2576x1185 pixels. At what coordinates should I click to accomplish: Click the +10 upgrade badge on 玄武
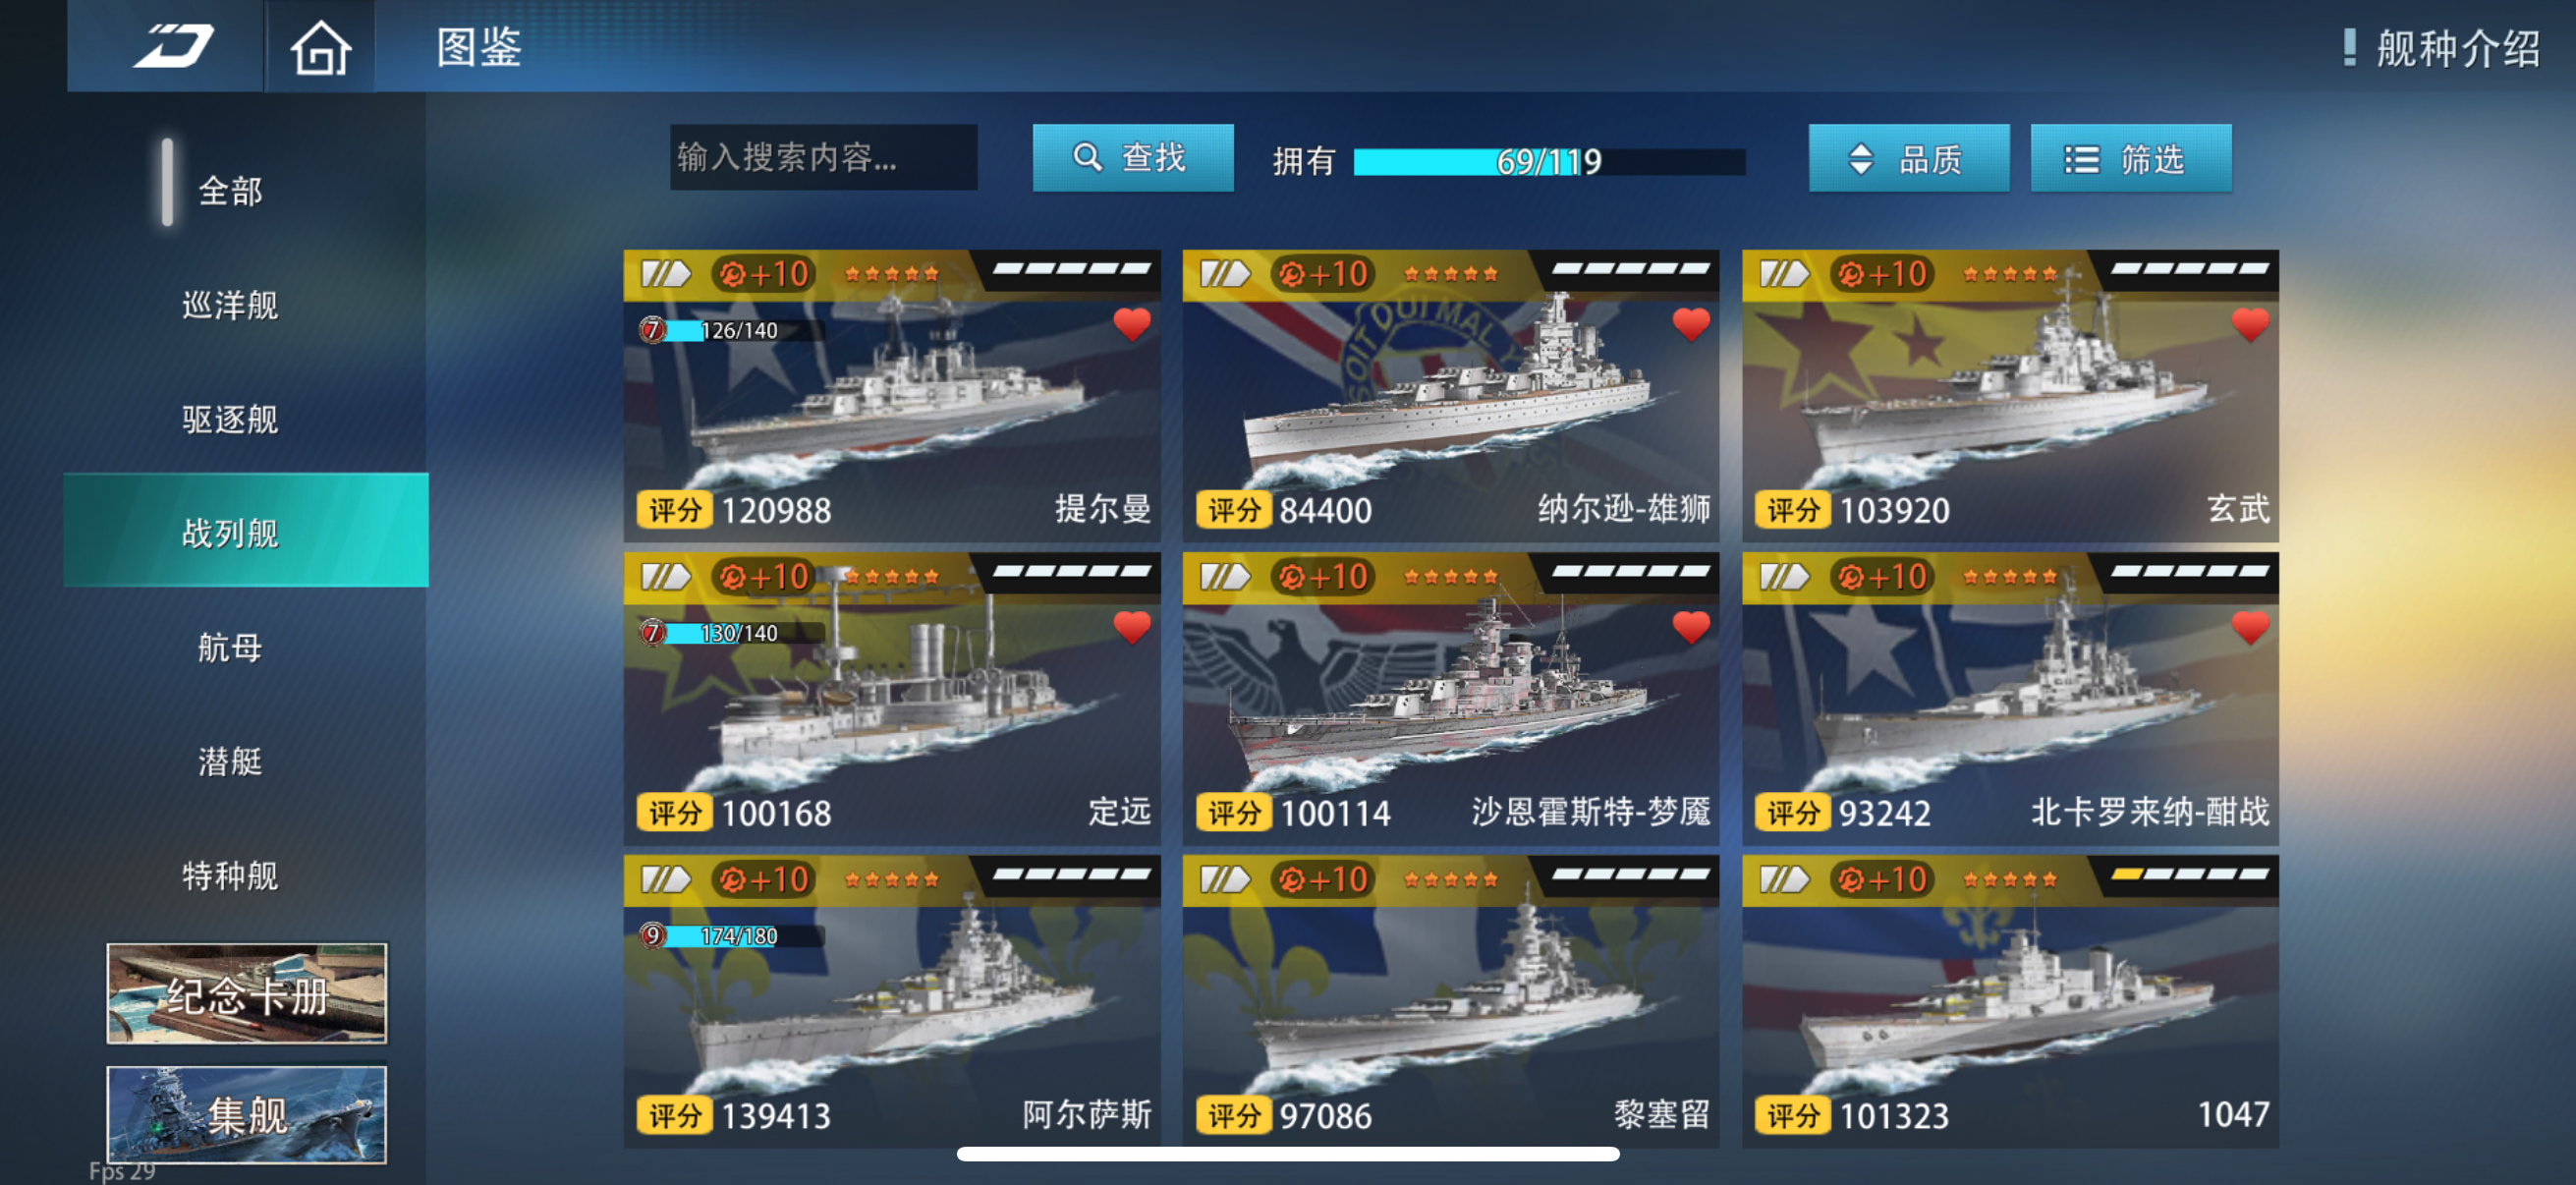pos(1882,273)
